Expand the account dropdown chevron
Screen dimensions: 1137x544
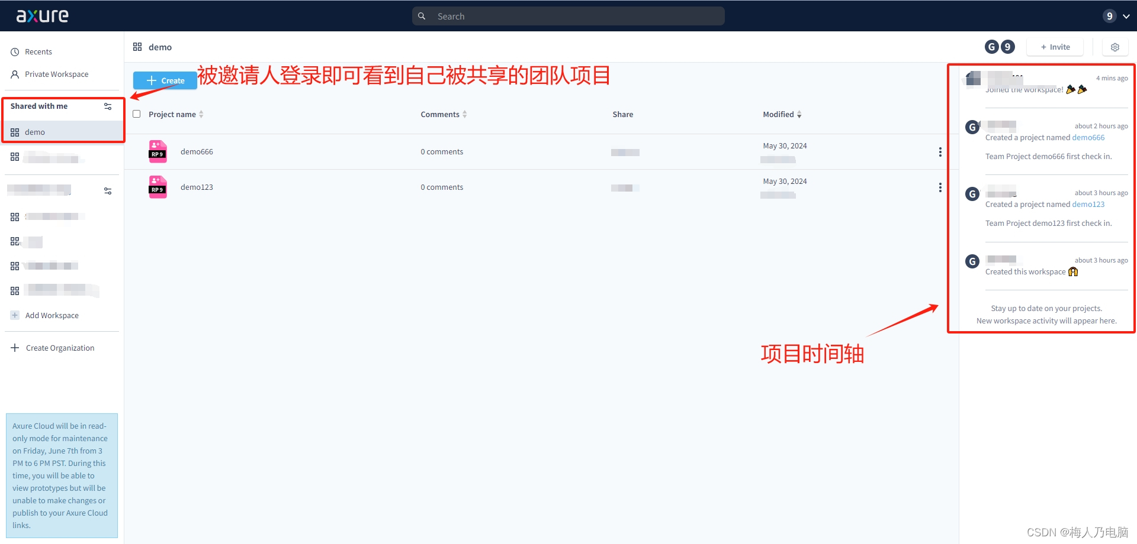pos(1126,17)
